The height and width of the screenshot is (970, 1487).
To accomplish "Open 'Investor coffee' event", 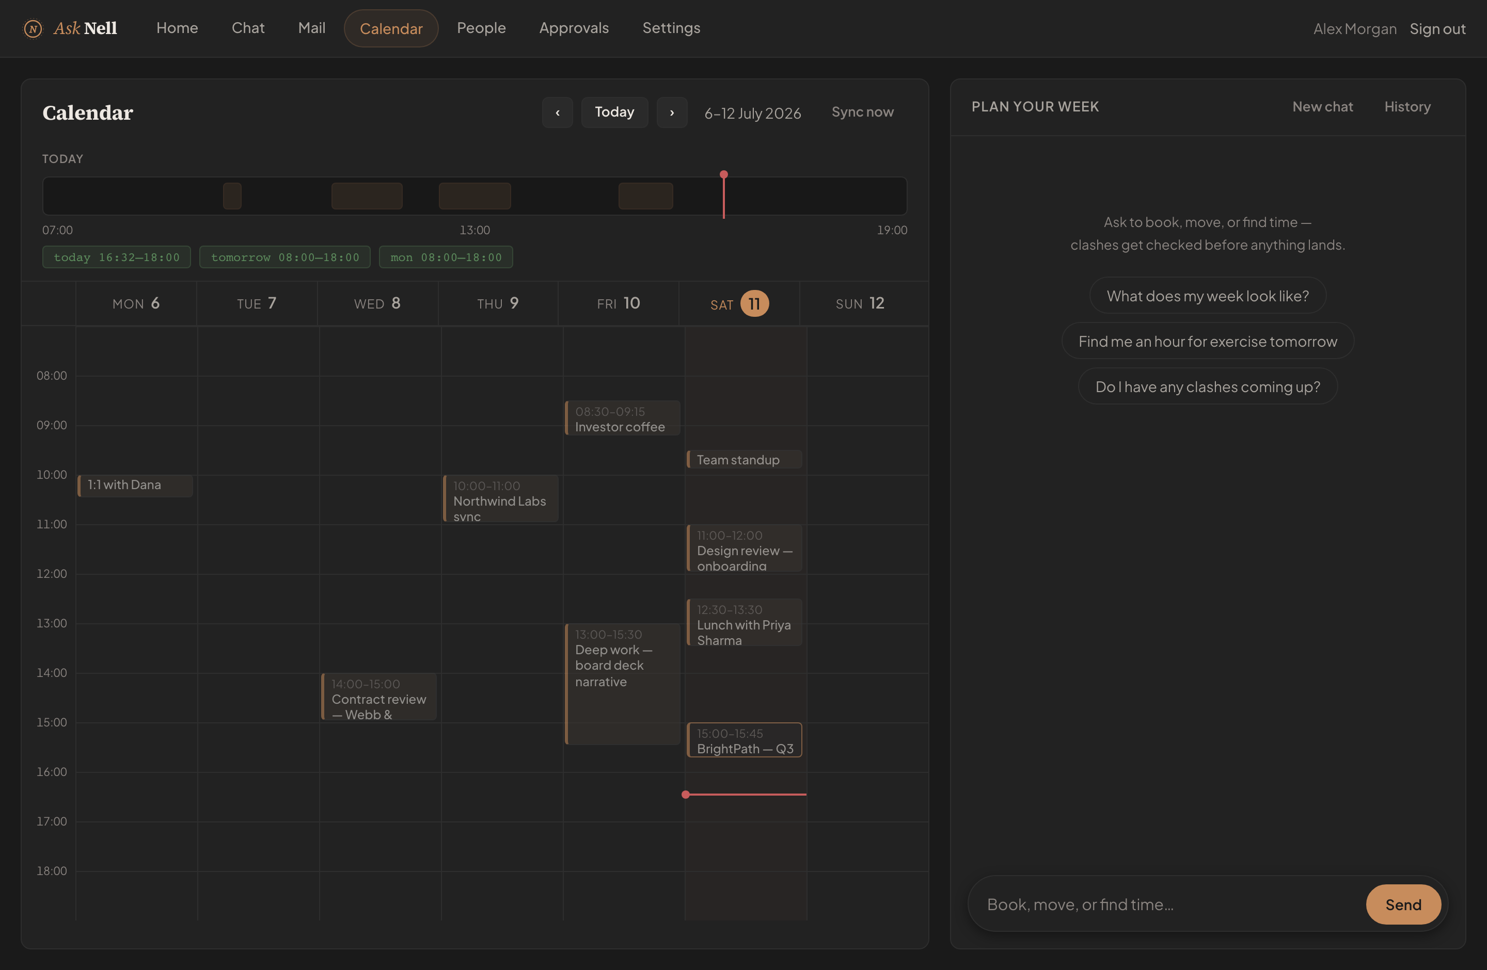I will pyautogui.click(x=622, y=418).
